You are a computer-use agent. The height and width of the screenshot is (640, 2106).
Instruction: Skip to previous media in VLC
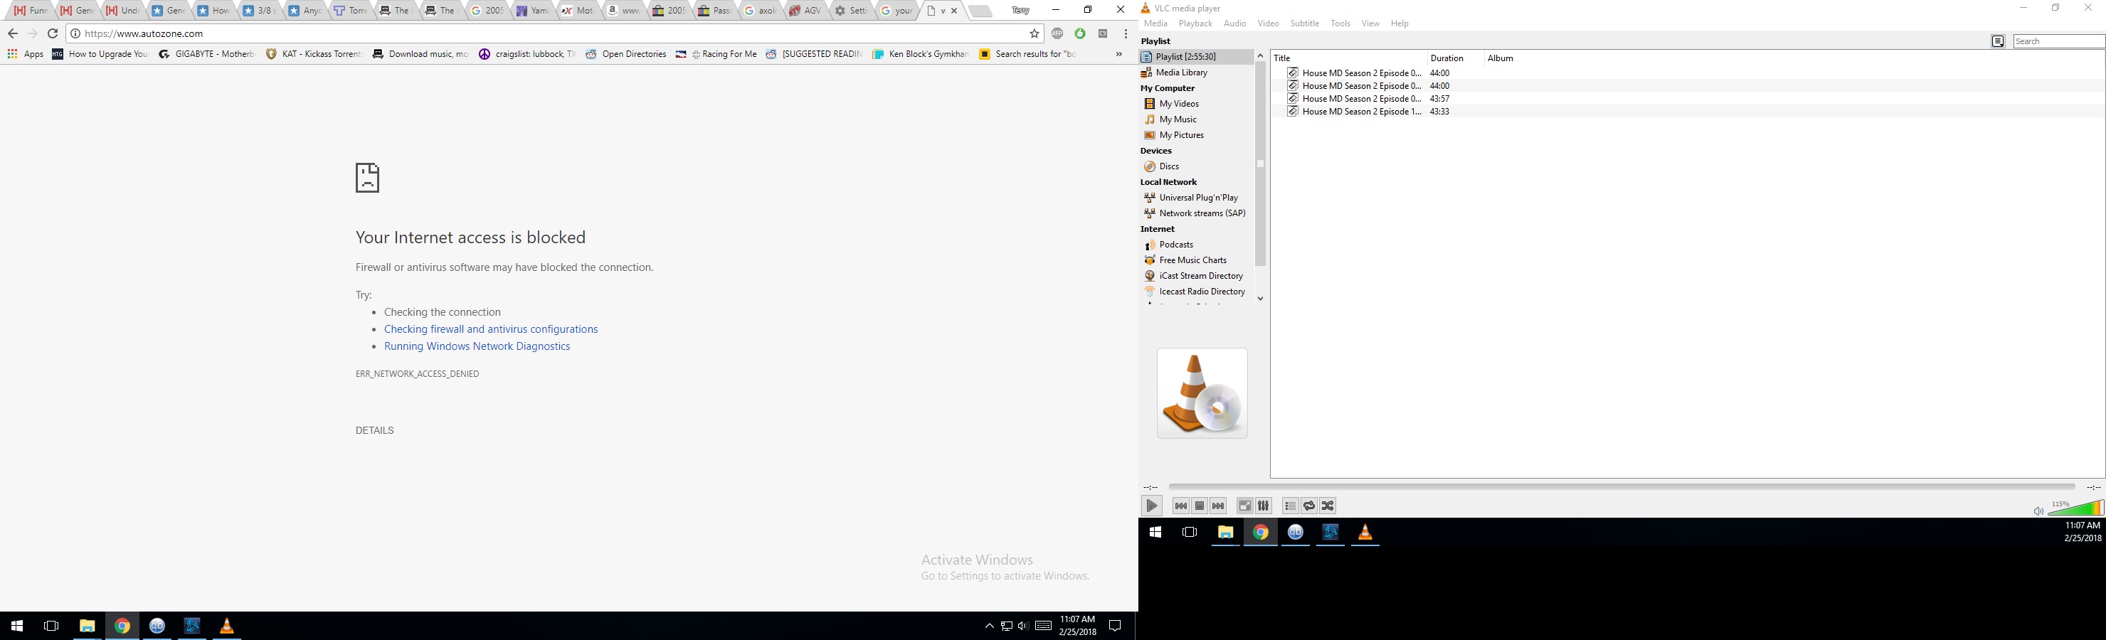coord(1180,506)
